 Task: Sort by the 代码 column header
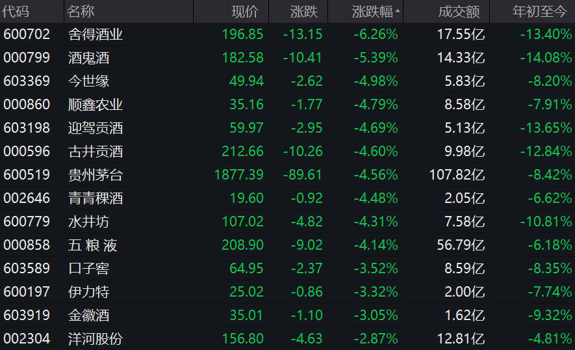tap(16, 11)
